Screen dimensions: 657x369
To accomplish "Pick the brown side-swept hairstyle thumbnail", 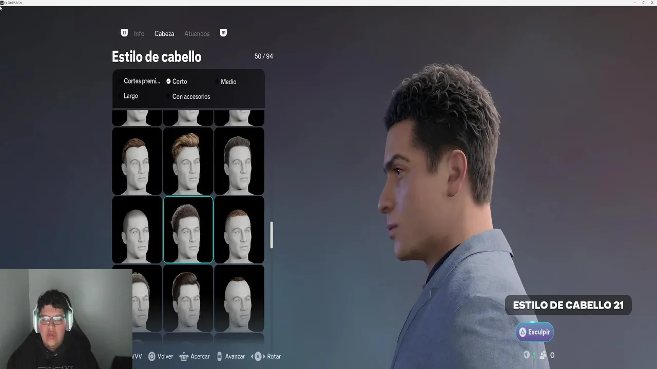I will 137,161.
